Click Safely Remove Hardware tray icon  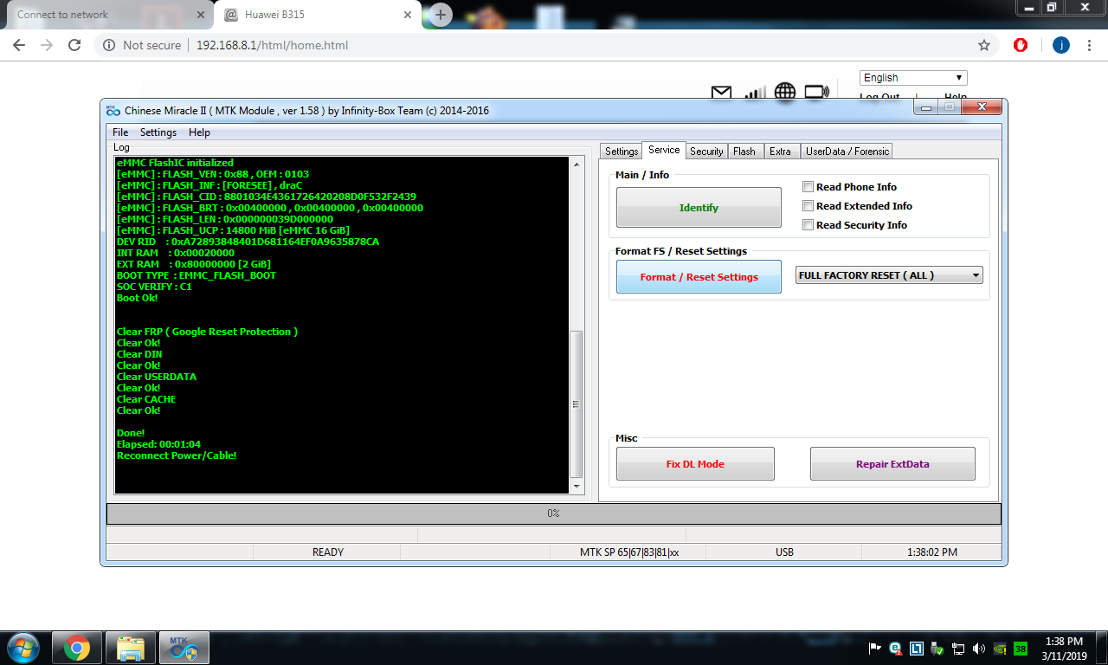coord(937,648)
